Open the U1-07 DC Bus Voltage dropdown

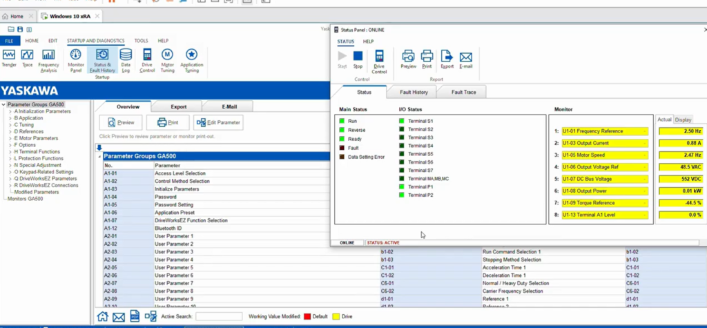click(645, 179)
